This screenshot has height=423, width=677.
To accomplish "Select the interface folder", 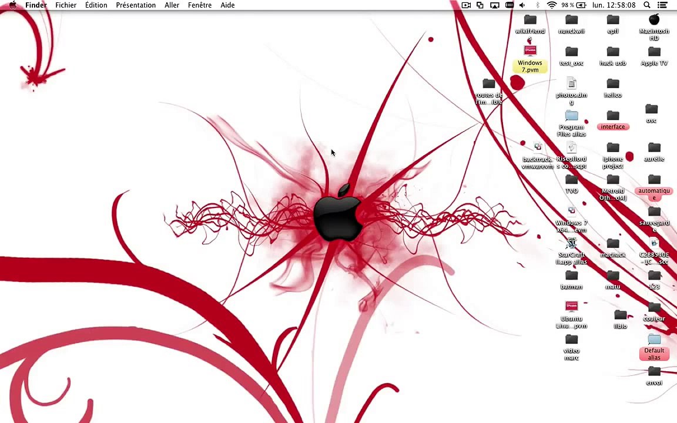I will [x=613, y=116].
